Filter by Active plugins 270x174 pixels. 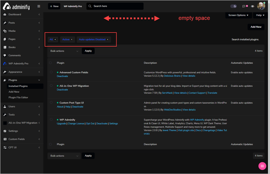pyautogui.click(x=67, y=39)
